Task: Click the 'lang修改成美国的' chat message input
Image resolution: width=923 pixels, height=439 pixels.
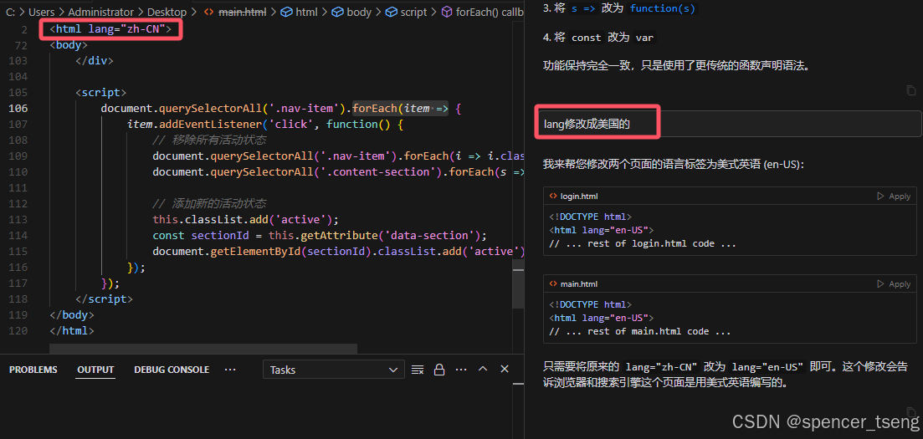Action: [727, 124]
